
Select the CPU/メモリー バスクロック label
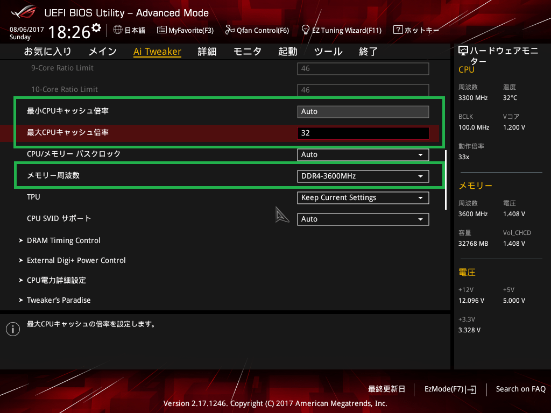[x=74, y=154]
